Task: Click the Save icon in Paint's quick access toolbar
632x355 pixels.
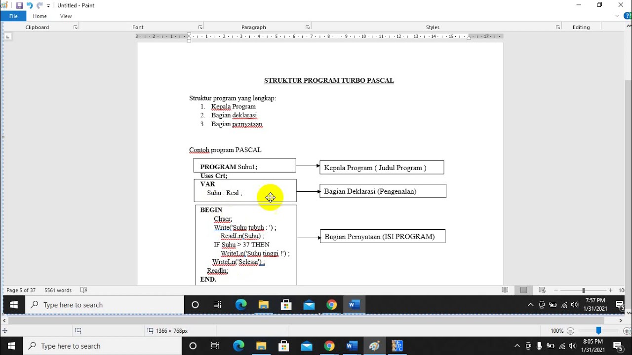Action: click(19, 5)
